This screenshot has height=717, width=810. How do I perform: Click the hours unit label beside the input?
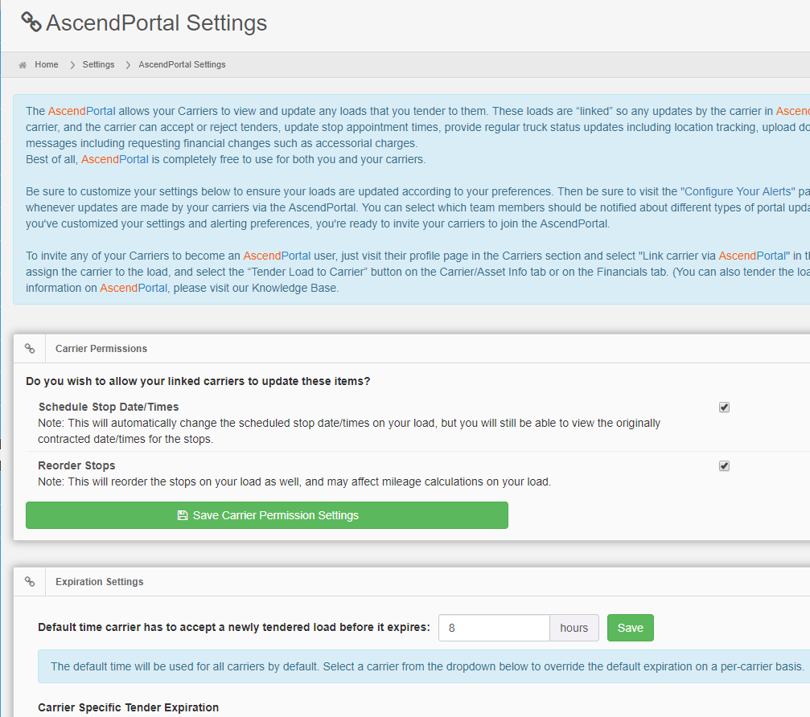[574, 628]
